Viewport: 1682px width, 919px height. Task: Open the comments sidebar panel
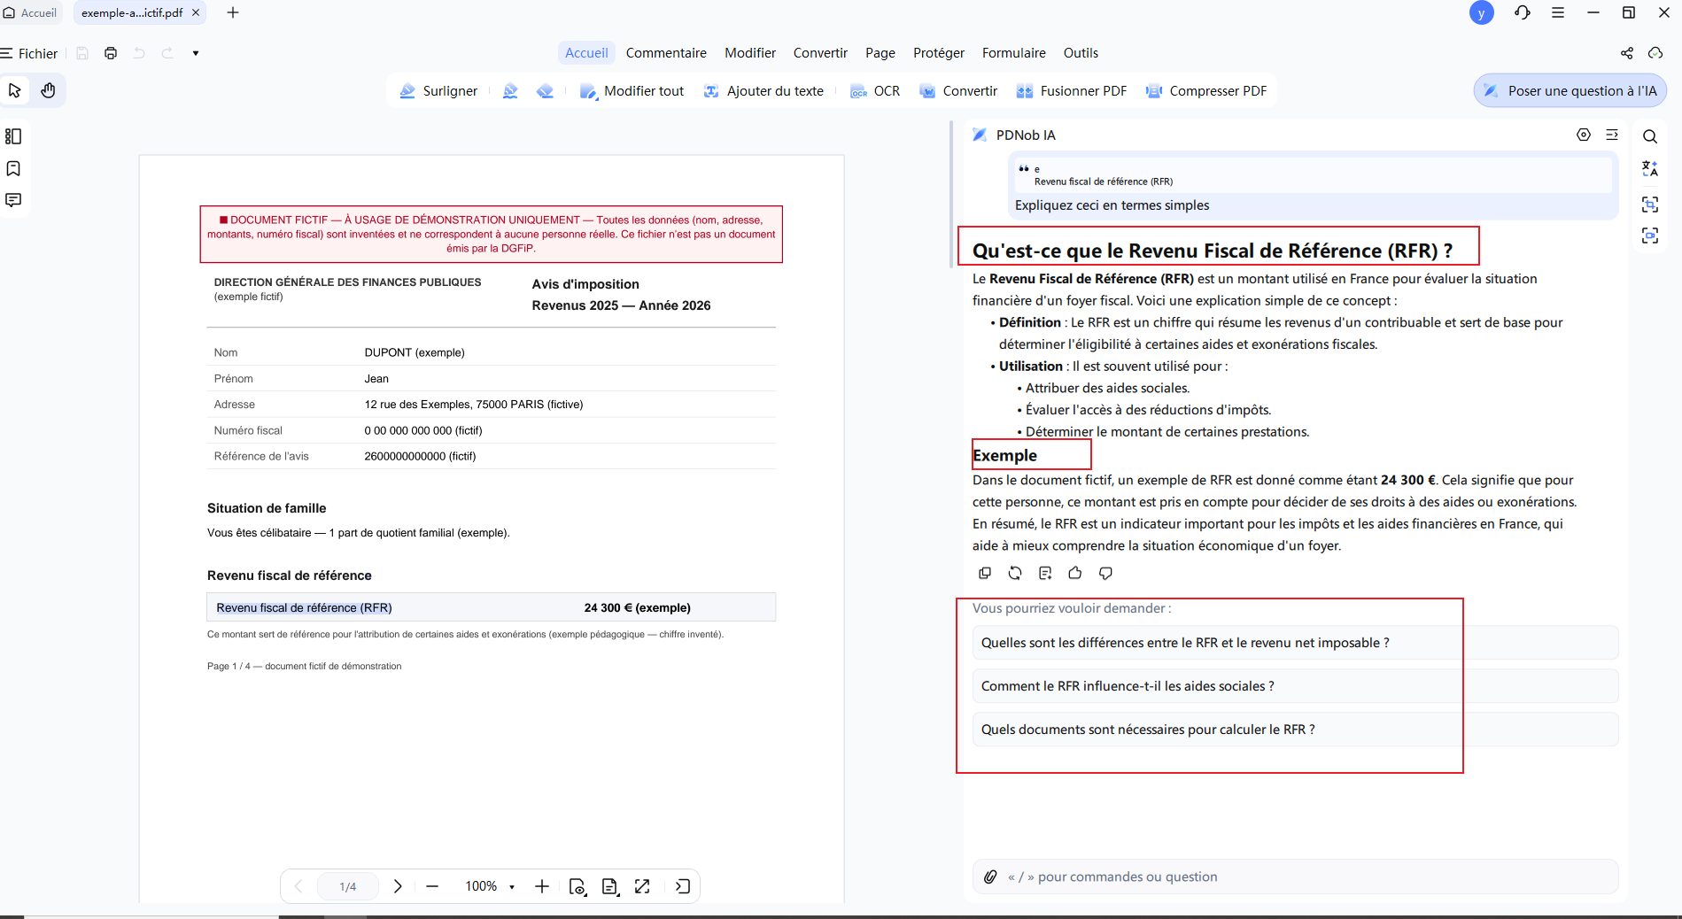point(13,200)
